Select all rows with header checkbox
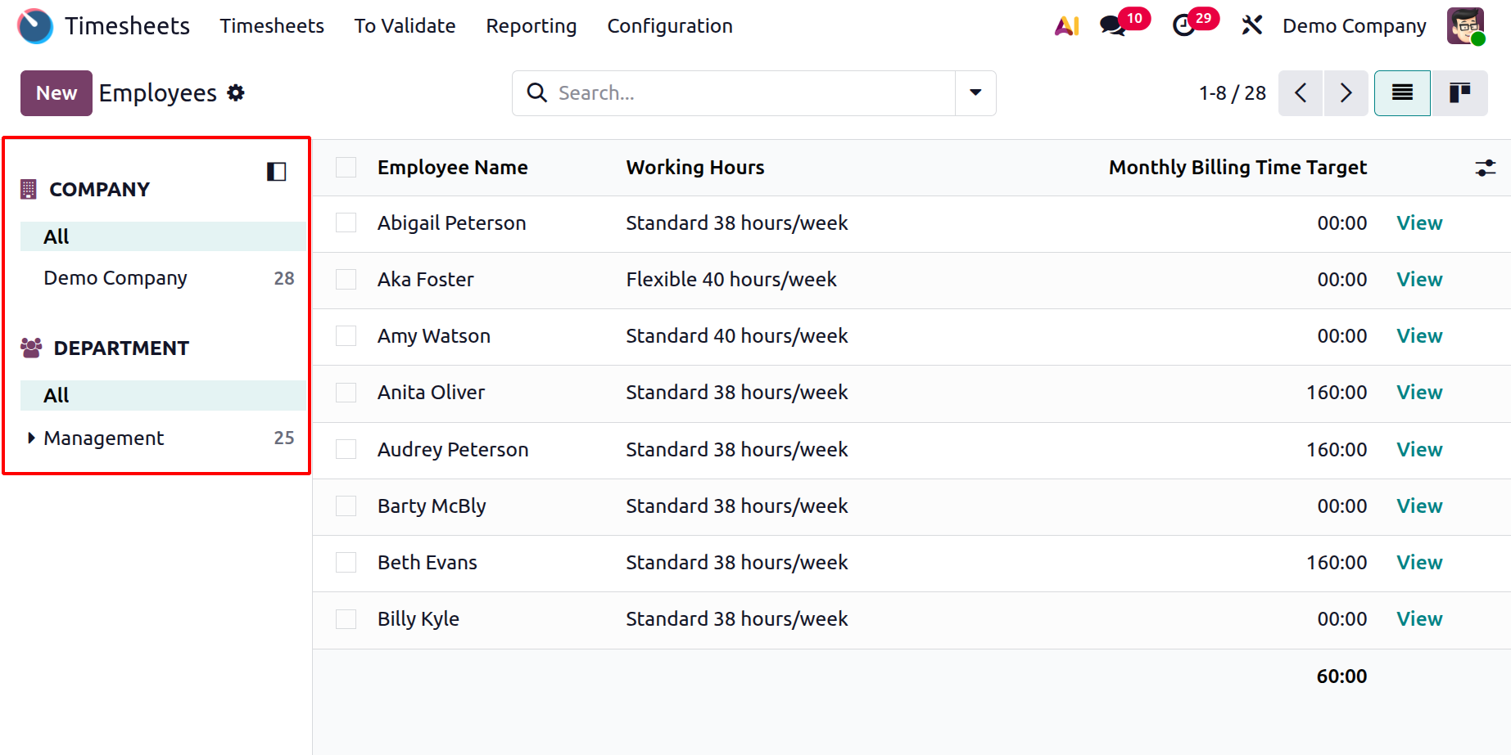This screenshot has width=1511, height=755. tap(346, 168)
